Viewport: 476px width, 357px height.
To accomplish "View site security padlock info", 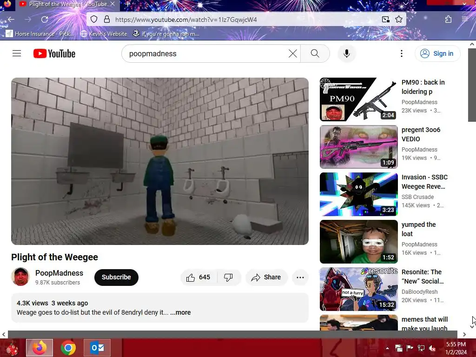I will [x=107, y=20].
